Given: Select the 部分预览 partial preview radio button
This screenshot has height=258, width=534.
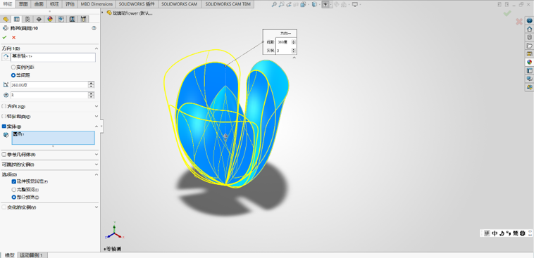Looking at the screenshot, I should (13, 197).
